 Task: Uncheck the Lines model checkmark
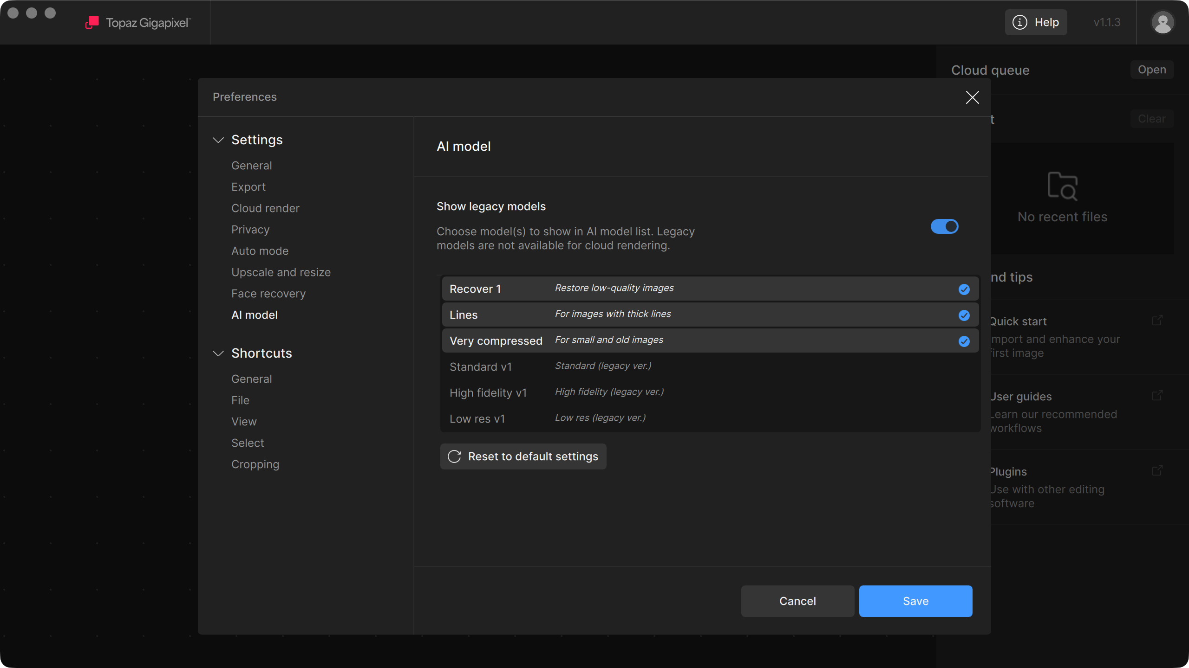(x=964, y=315)
